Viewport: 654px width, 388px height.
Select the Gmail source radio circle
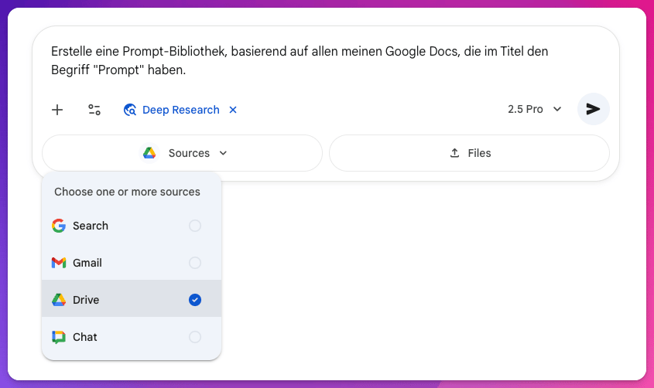[195, 263]
